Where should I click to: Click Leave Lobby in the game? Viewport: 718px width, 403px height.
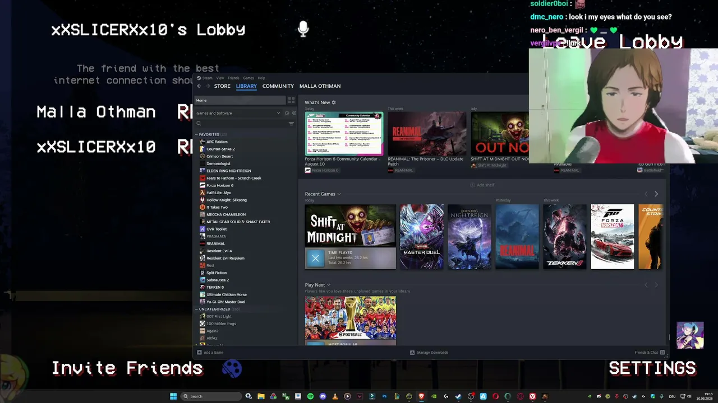click(612, 41)
